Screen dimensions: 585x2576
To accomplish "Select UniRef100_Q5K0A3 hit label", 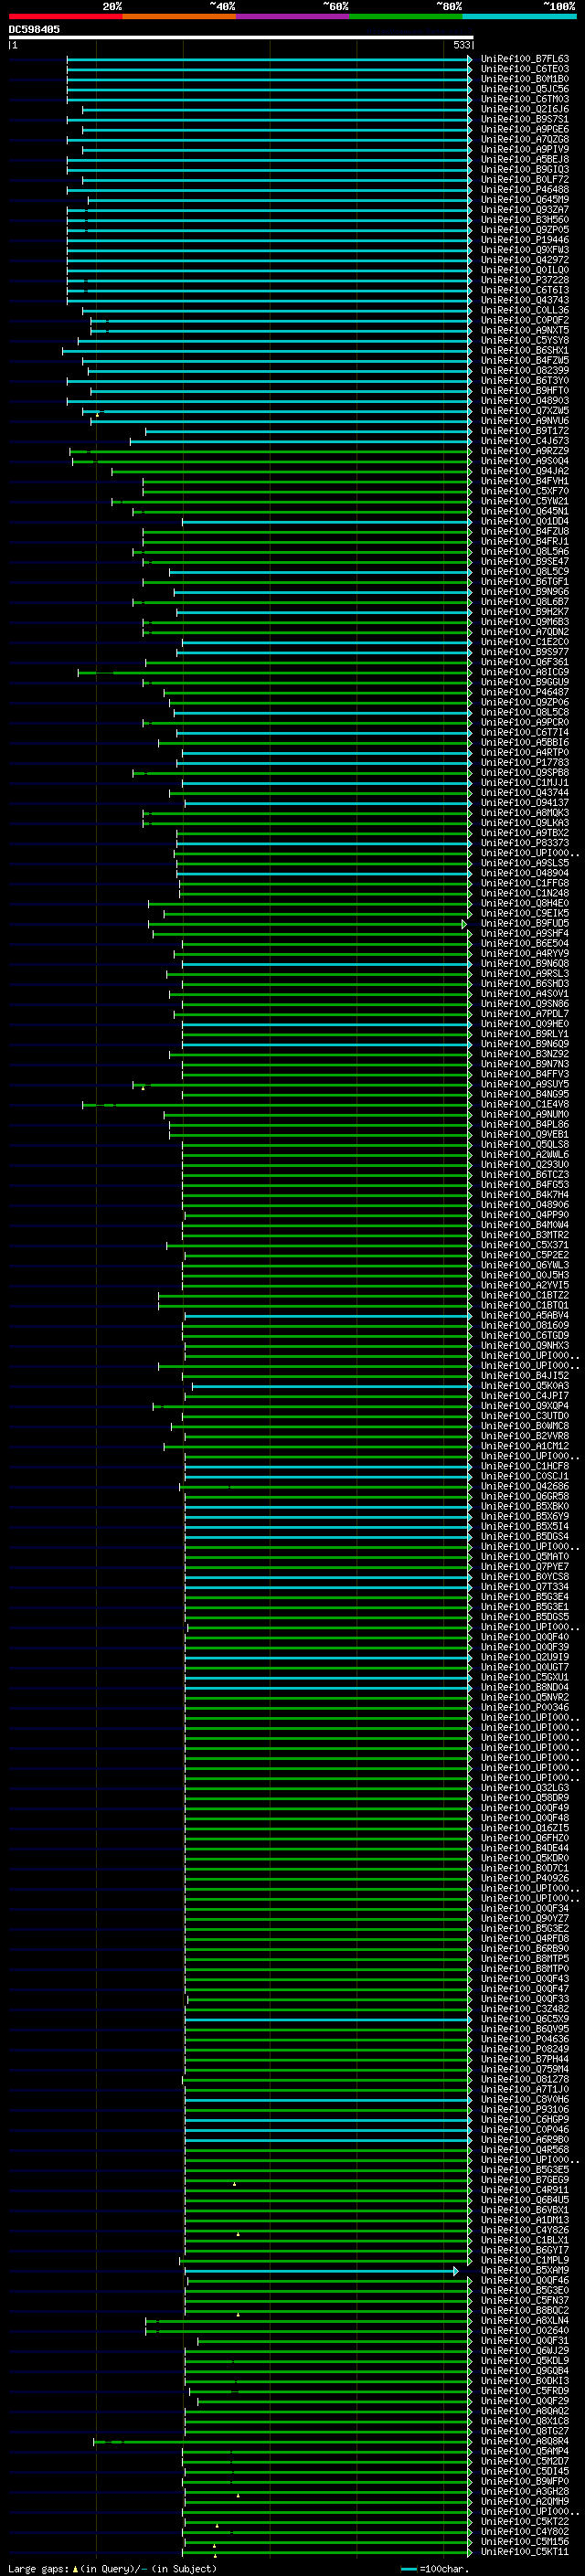I will [525, 1385].
